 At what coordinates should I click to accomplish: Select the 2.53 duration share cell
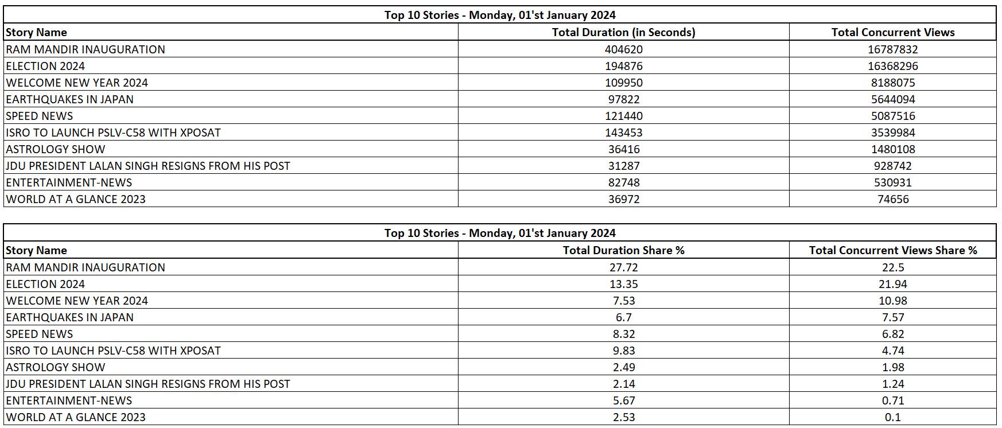tap(623, 417)
